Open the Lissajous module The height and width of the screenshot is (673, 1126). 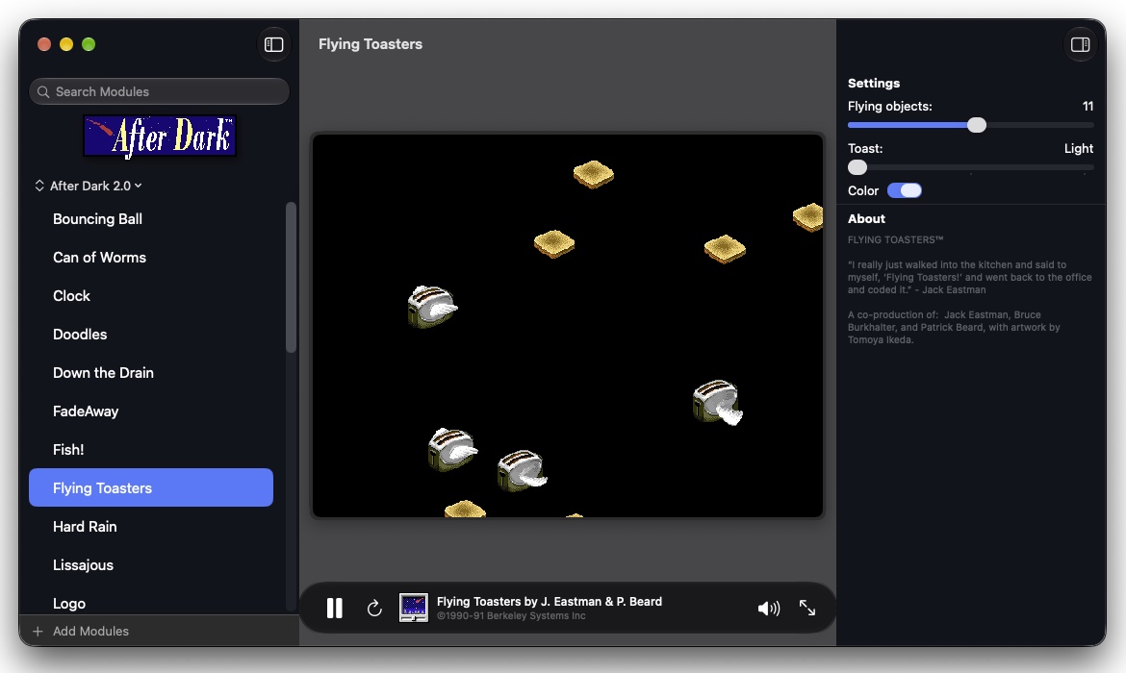151,565
